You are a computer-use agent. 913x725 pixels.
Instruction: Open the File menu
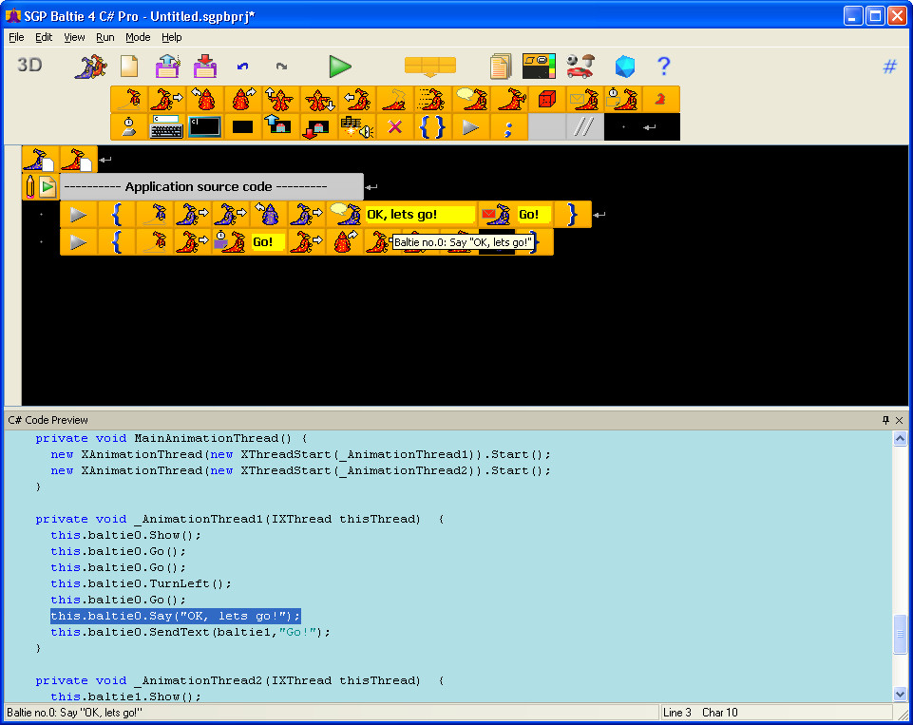16,37
